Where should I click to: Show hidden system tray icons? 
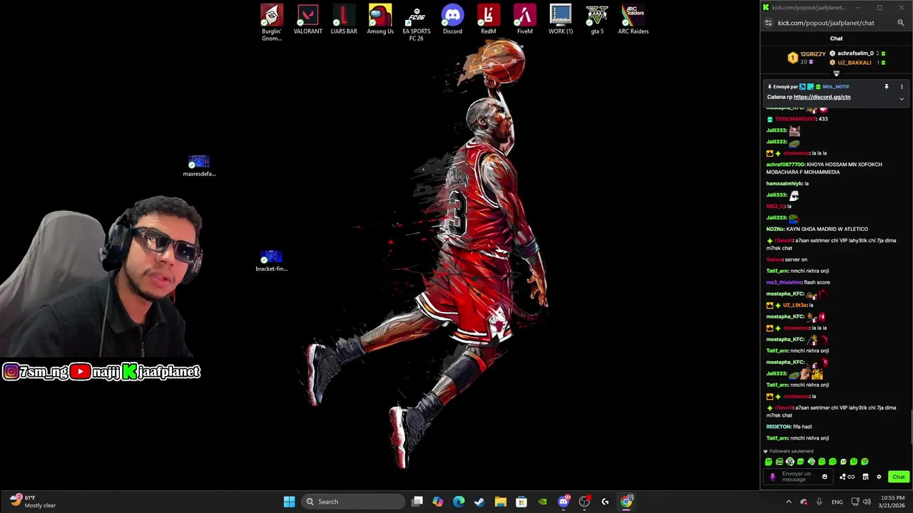click(788, 502)
